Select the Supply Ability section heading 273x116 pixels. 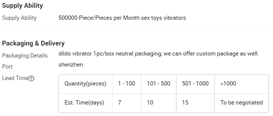tap(23, 6)
